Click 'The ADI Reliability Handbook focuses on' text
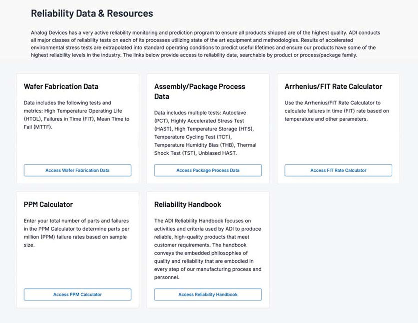Screen dimensions: 418x323 (x=203, y=221)
